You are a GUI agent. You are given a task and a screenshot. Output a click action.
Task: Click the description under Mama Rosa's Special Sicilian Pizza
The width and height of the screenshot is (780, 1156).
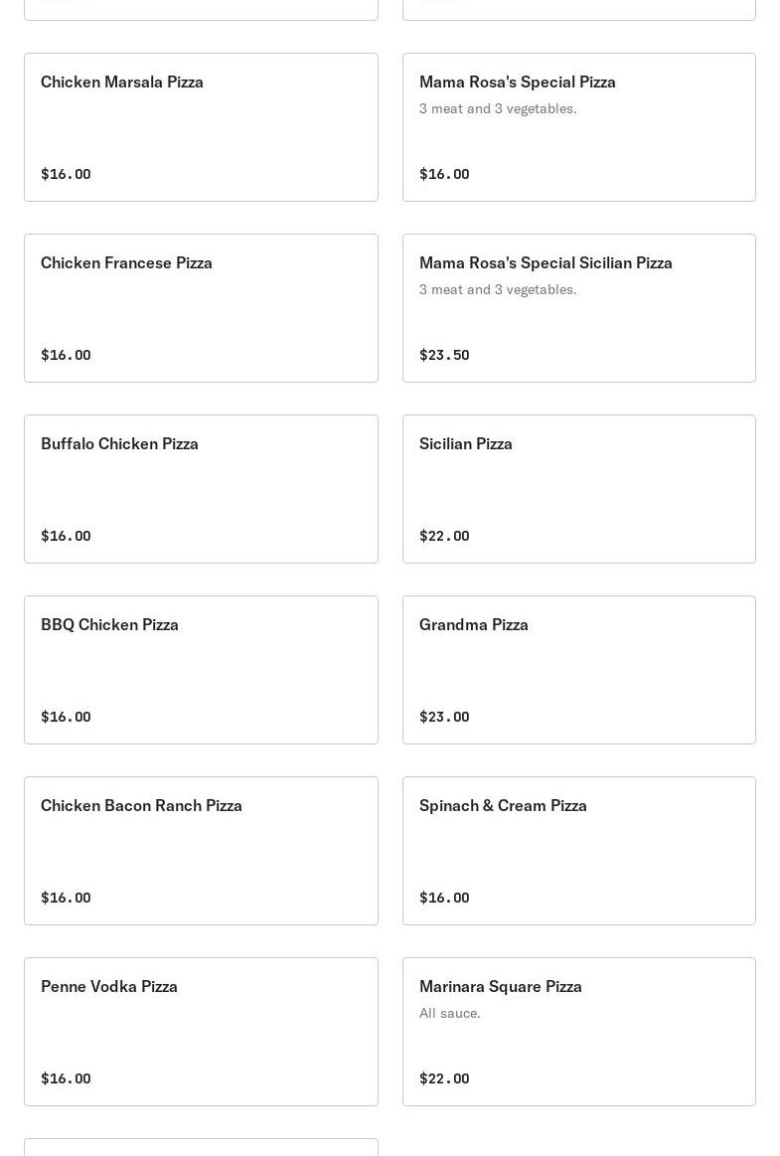point(498,289)
